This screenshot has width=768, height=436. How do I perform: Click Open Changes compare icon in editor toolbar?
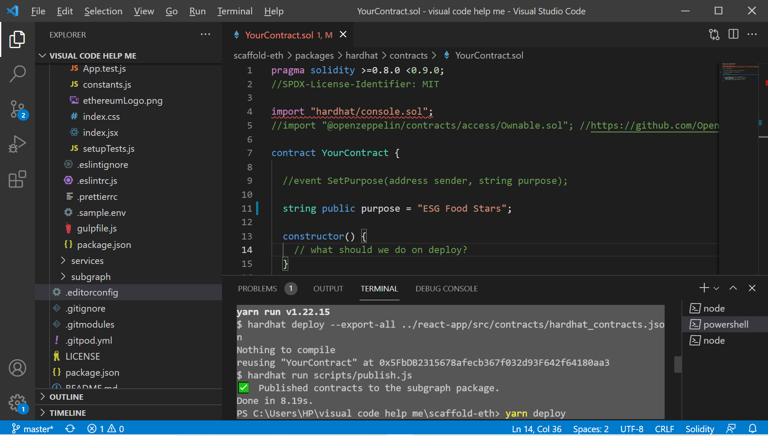(x=714, y=35)
